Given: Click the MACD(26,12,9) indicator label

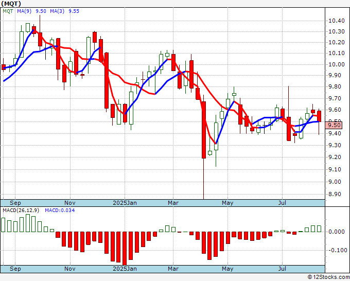Looking at the screenshot, I should pyautogui.click(x=21, y=210).
